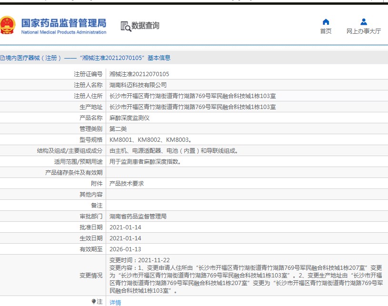This screenshot has height=306, width=388.
Task: Click the KM8001、KM8002、KM8003 model value
Action: point(150,140)
